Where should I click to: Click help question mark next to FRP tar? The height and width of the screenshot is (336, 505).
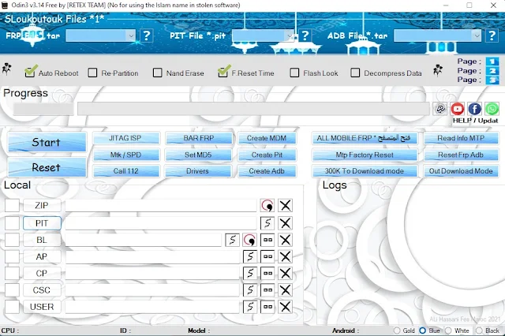(x=147, y=35)
